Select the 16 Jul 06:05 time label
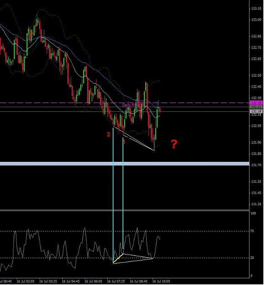The width and height of the screenshot is (264, 285). coord(93,281)
